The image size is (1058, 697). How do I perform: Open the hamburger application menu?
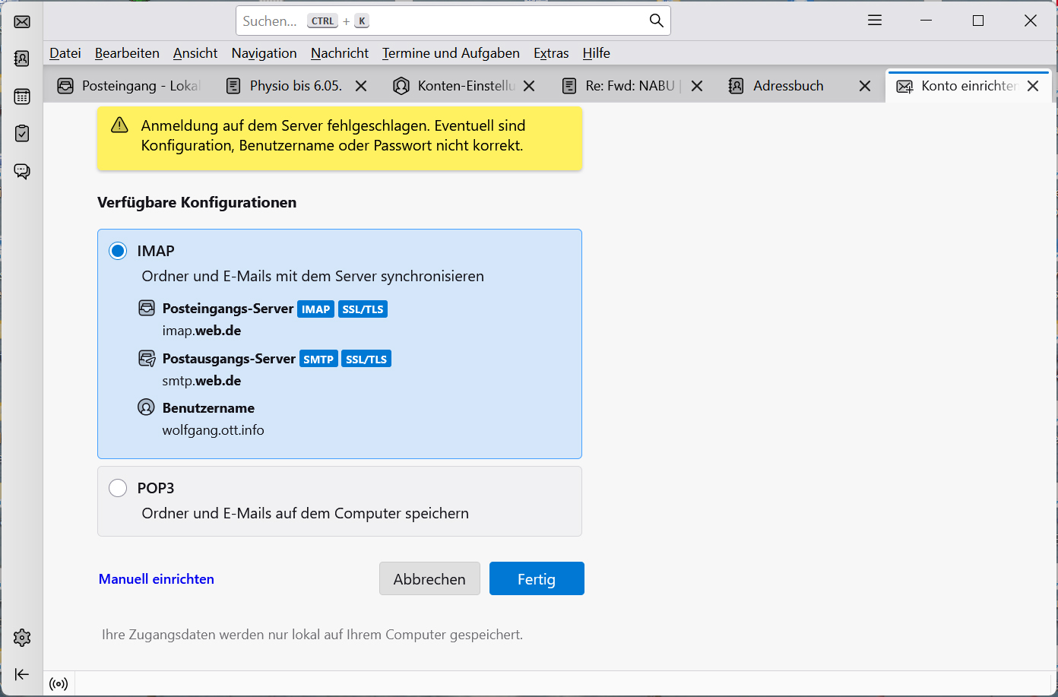coord(875,21)
